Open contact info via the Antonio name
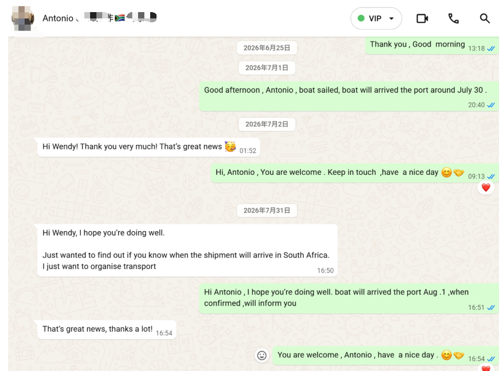Image resolution: width=499 pixels, height=371 pixels. (x=58, y=18)
